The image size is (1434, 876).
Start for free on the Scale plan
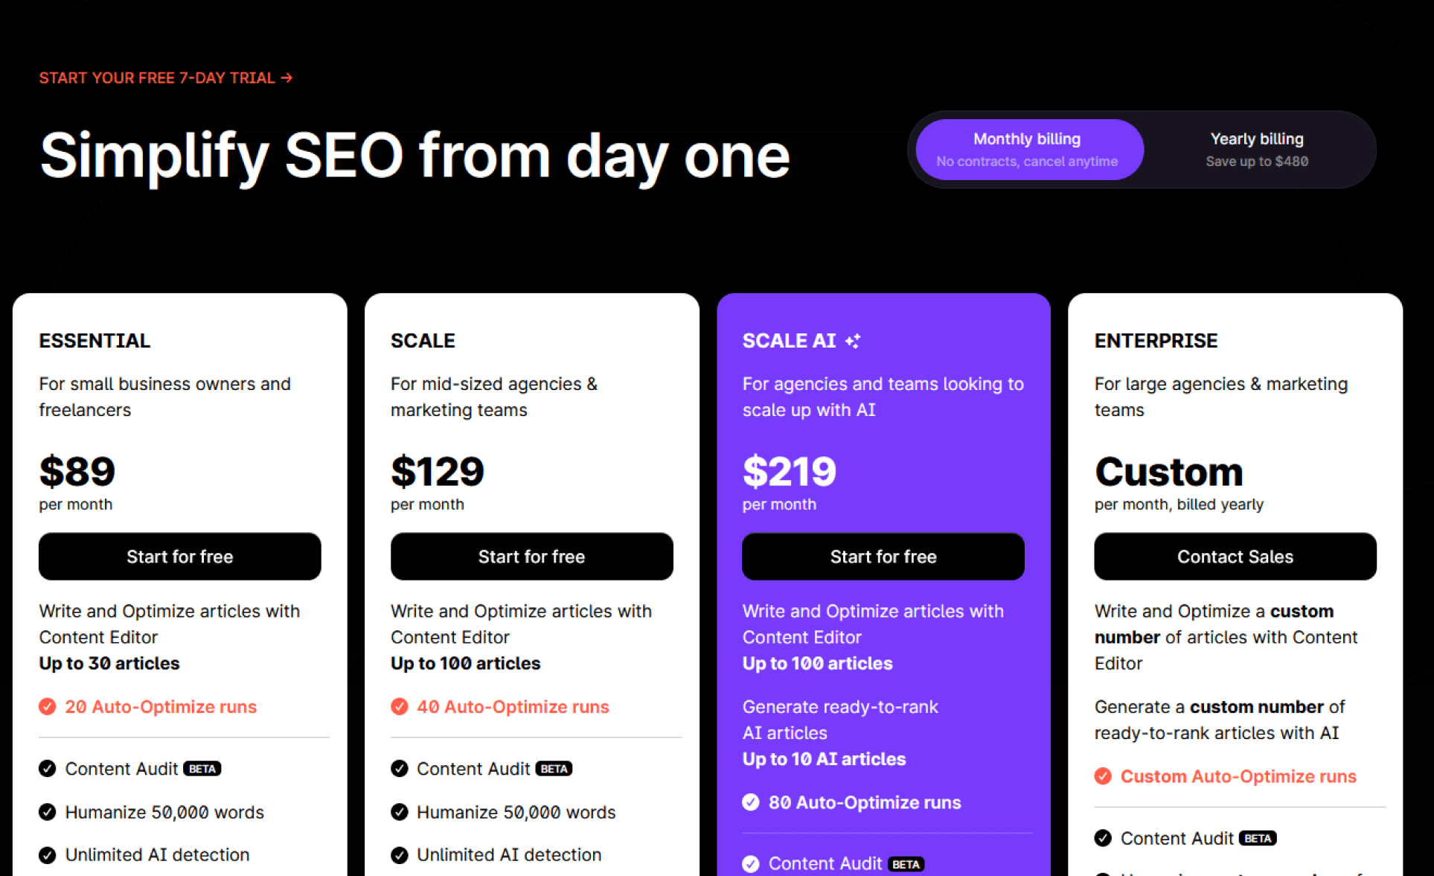532,557
